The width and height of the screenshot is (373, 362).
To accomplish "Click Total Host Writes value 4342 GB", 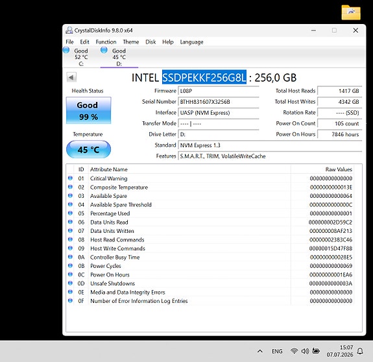I will tap(340, 102).
